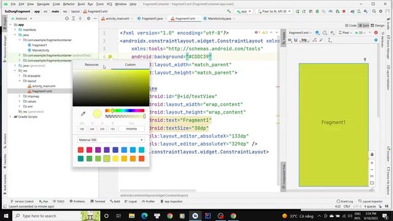The image size is (393, 221).
Task: Click the Clear Constraints icon
Action: click(314, 40)
